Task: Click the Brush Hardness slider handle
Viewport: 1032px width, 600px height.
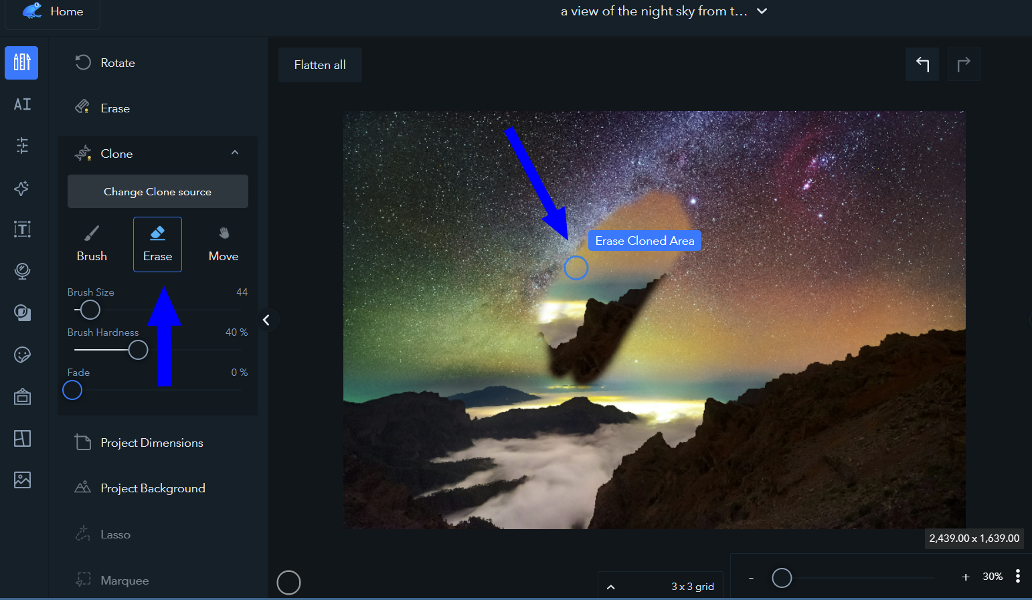Action: (138, 350)
